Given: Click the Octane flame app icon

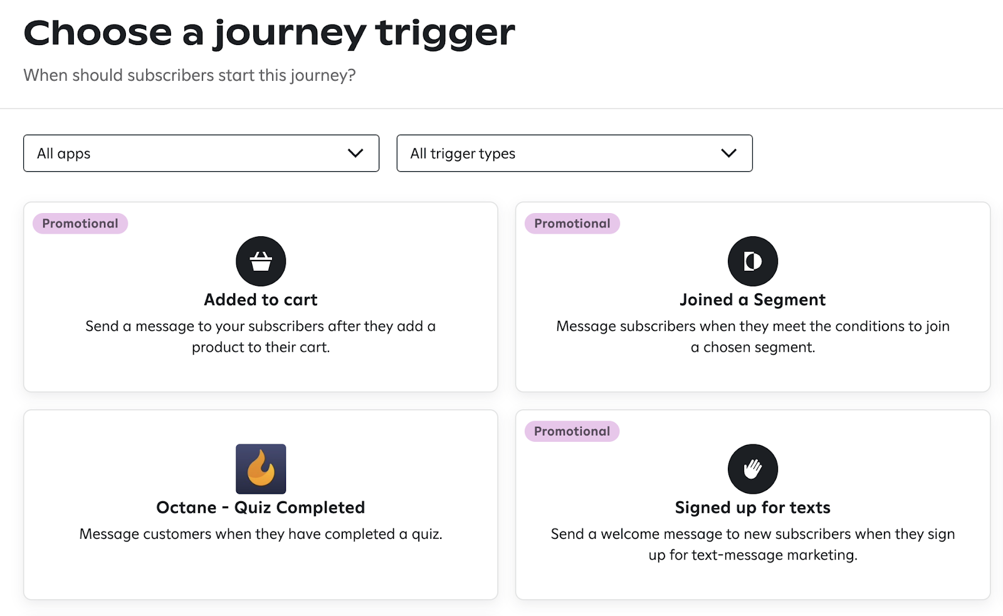Looking at the screenshot, I should tap(261, 469).
